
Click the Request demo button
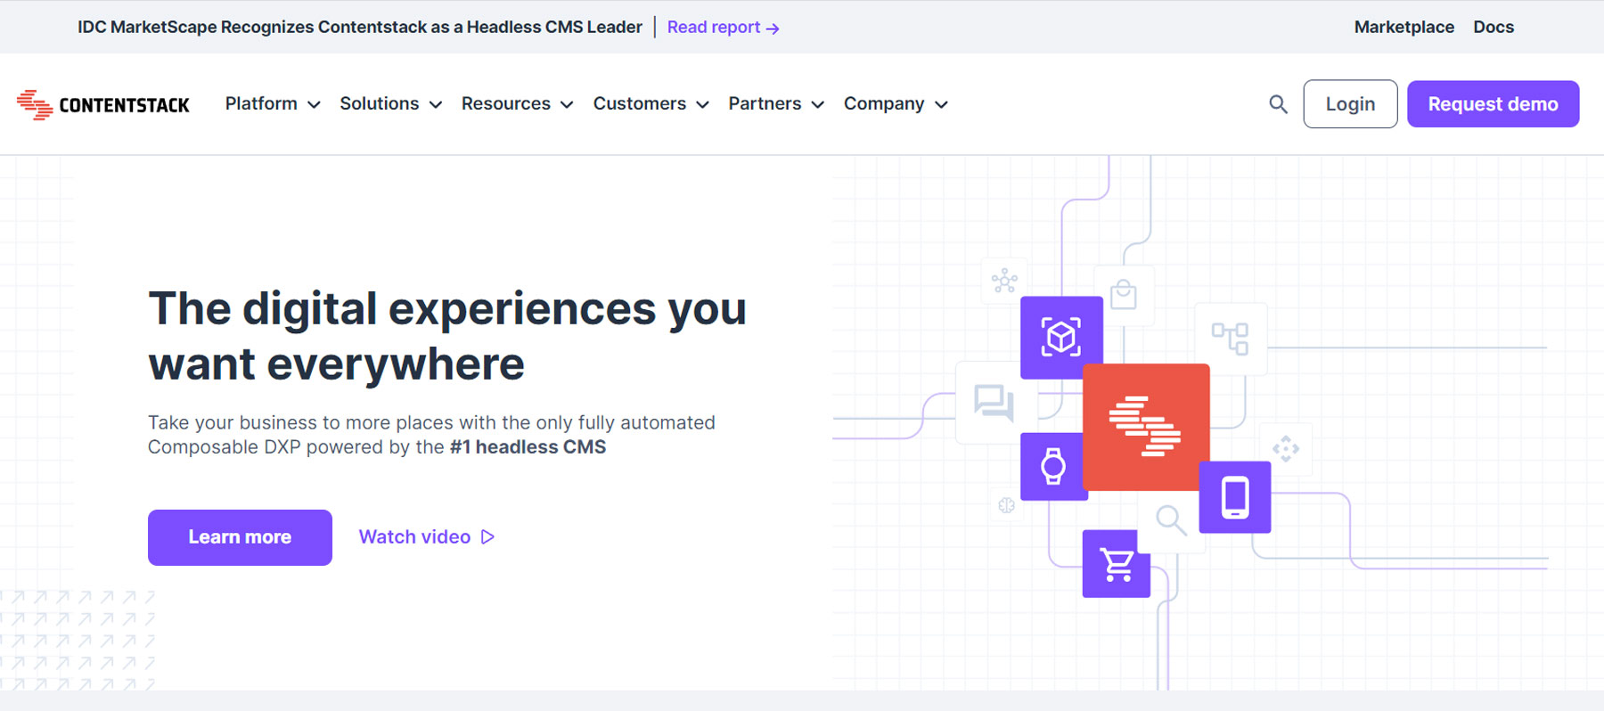(1494, 104)
